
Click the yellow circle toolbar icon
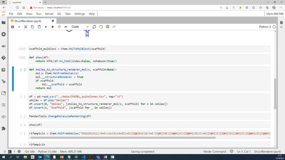pyautogui.click(x=101, y=27)
